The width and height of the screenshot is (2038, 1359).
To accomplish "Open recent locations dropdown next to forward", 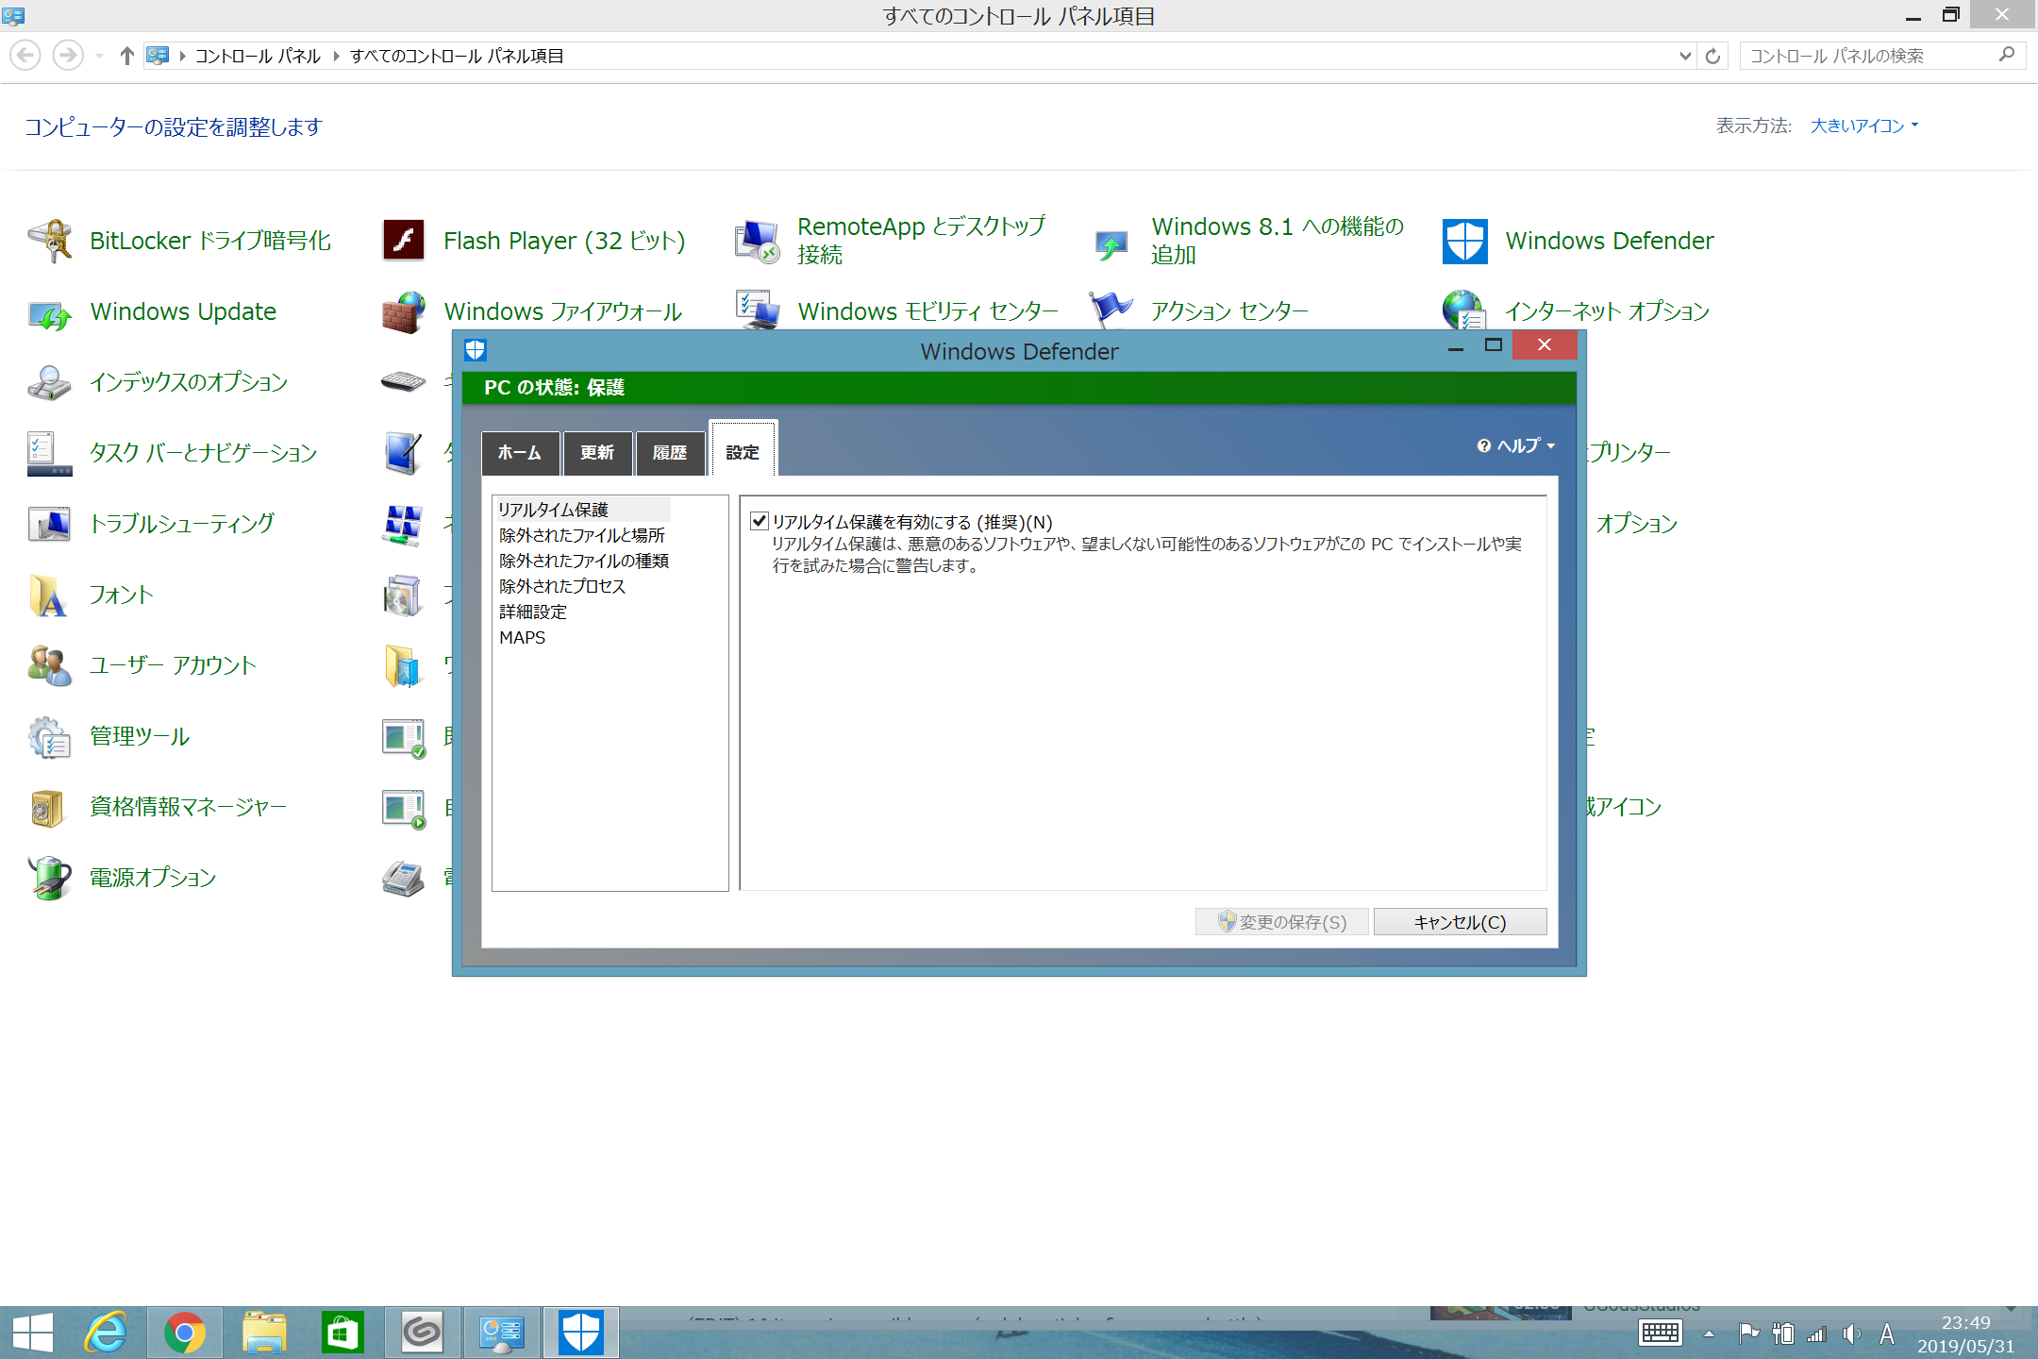I will [x=99, y=56].
